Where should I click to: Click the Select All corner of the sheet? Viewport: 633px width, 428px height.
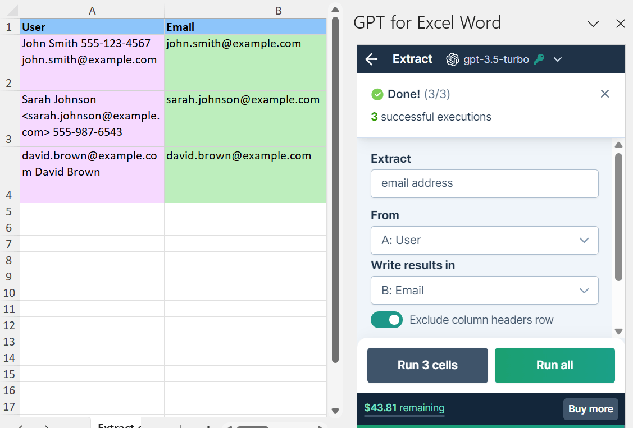(x=10, y=11)
